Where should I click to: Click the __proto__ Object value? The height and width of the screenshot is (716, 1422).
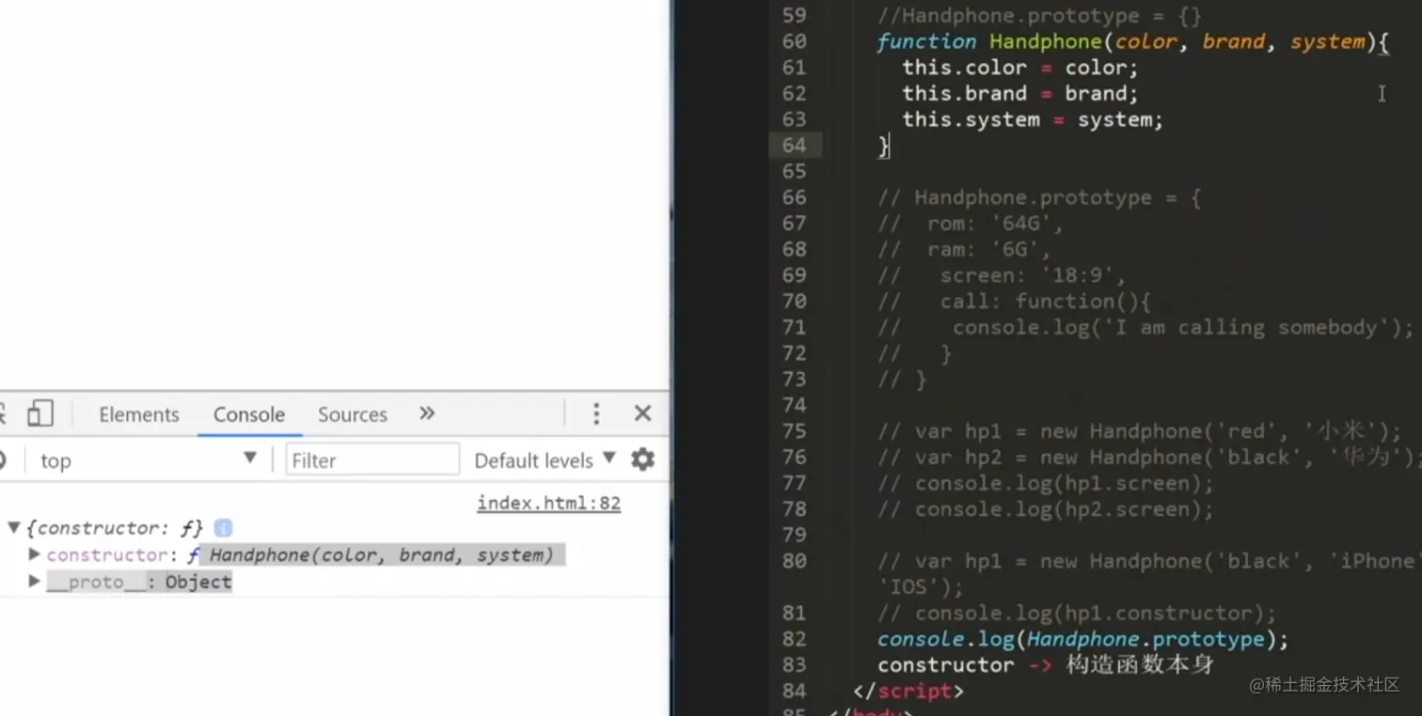197,582
